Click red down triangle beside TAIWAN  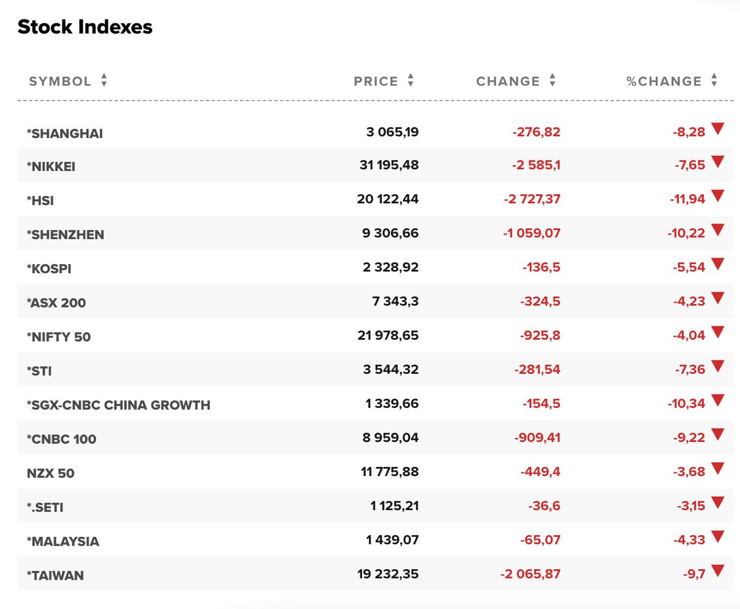[x=717, y=571]
